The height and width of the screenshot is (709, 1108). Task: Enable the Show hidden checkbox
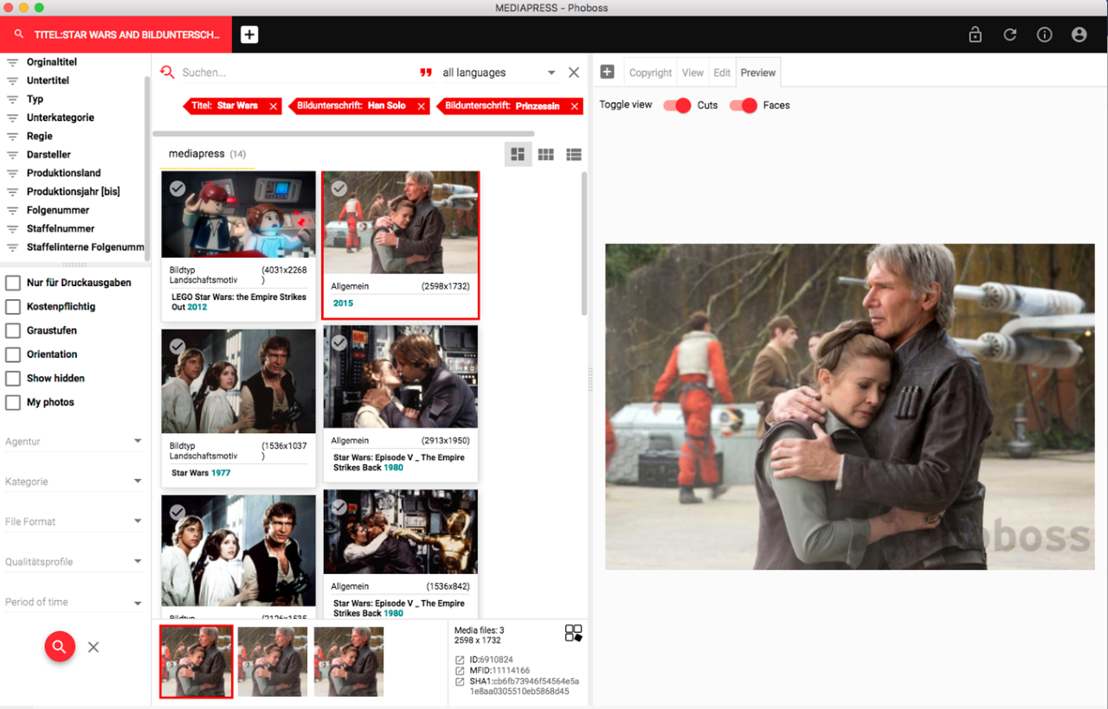tap(13, 379)
